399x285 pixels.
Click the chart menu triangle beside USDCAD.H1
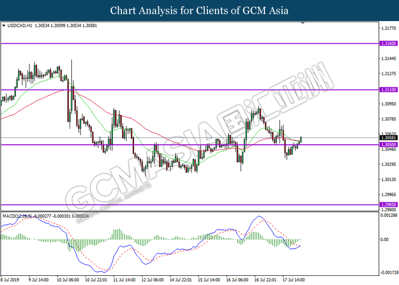tap(3, 26)
